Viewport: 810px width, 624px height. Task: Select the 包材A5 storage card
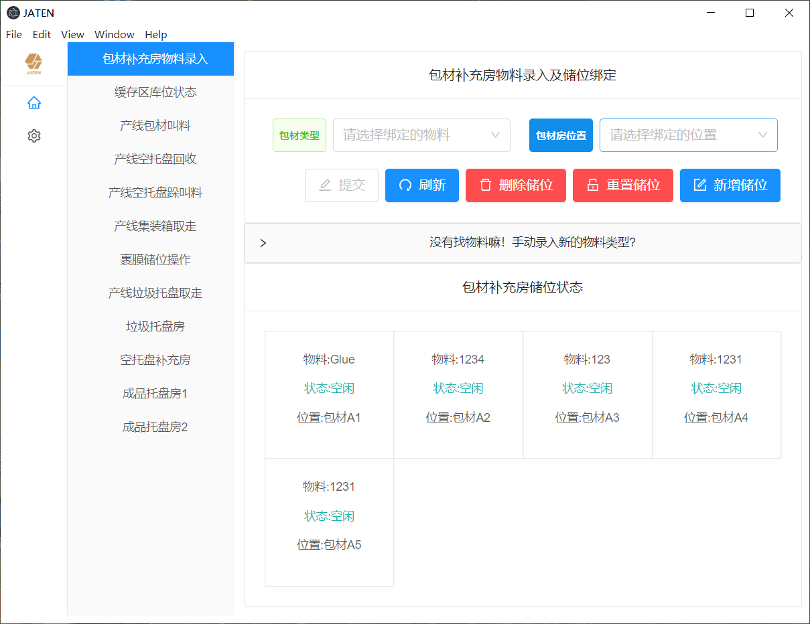[x=329, y=522]
